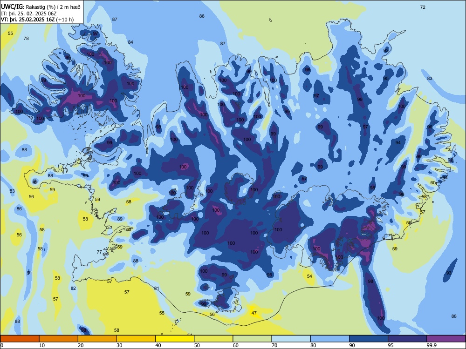Click the "77" map value
The width and height of the screenshot is (466, 349).
coord(99,252)
